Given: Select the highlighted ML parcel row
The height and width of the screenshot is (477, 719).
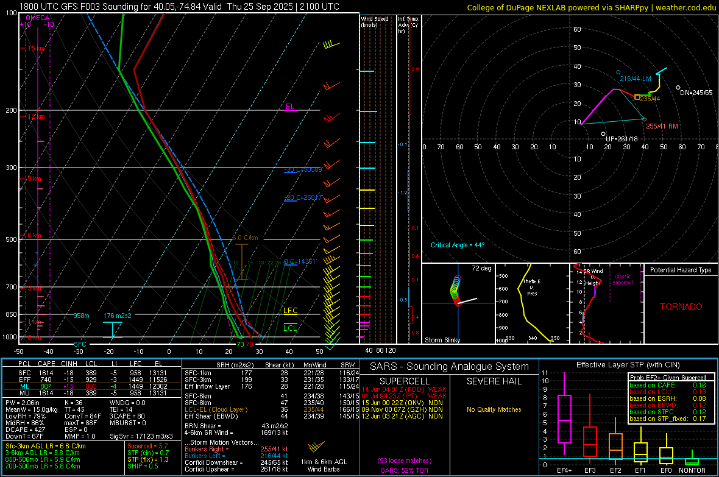Looking at the screenshot, I should [x=92, y=386].
